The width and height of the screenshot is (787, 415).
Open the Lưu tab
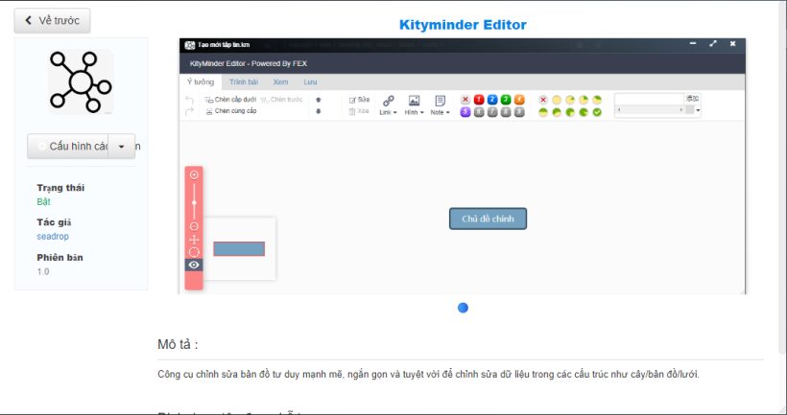(x=310, y=81)
